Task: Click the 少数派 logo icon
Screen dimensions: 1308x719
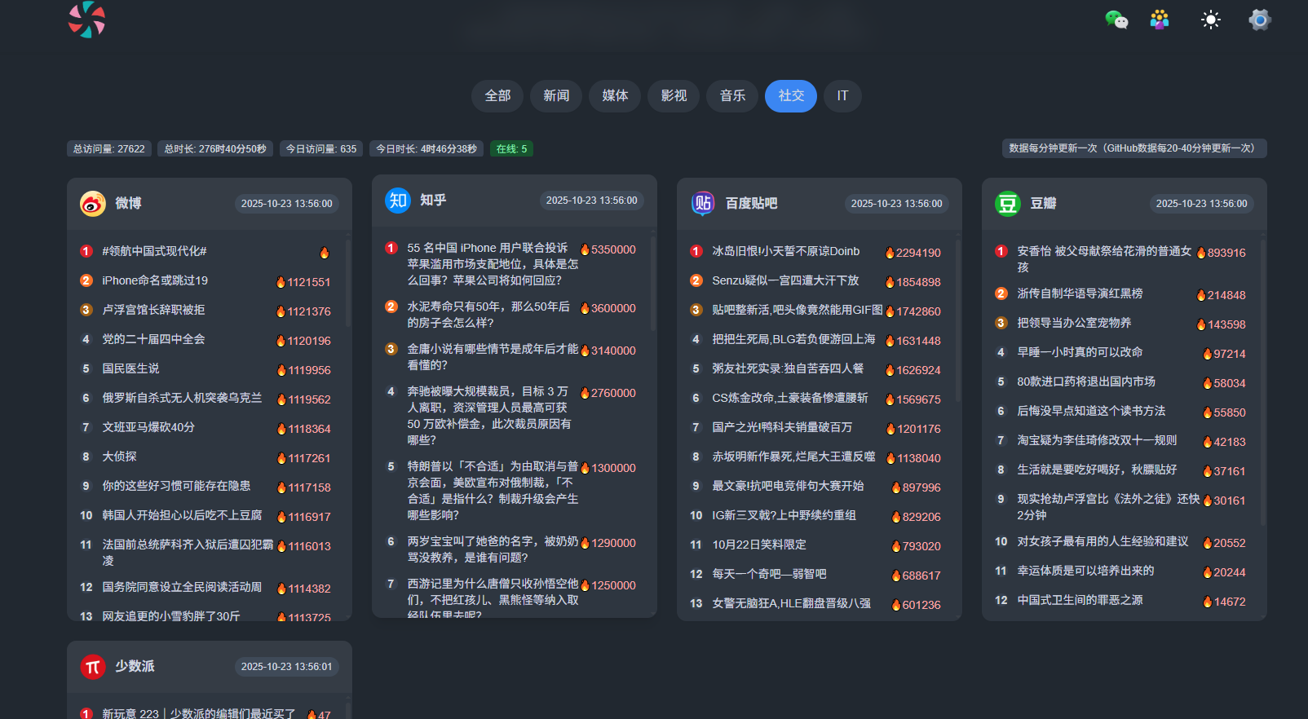Action: click(93, 667)
